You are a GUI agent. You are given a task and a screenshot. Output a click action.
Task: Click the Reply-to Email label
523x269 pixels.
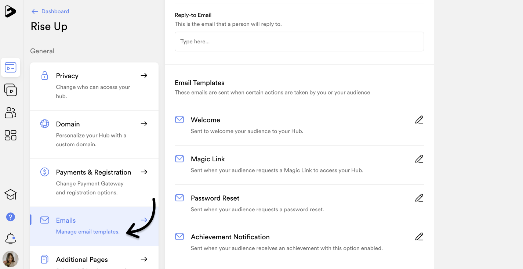click(193, 15)
